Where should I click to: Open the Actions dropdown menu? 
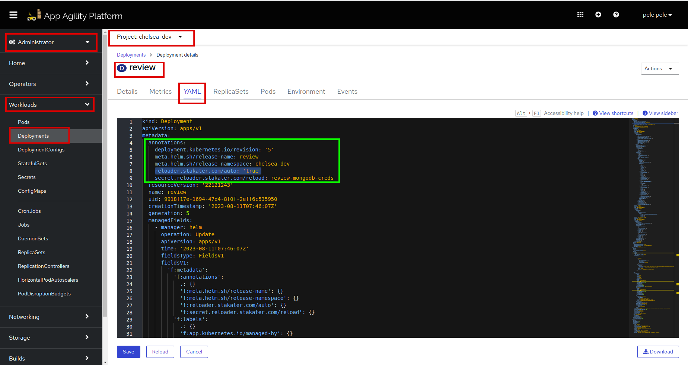(659, 68)
